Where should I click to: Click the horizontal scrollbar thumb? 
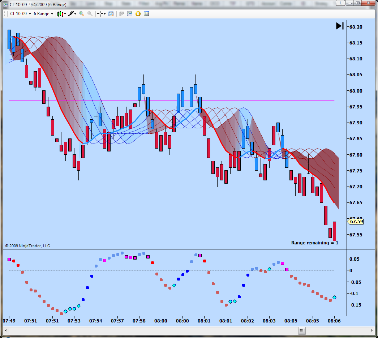pyautogui.click(x=302, y=330)
